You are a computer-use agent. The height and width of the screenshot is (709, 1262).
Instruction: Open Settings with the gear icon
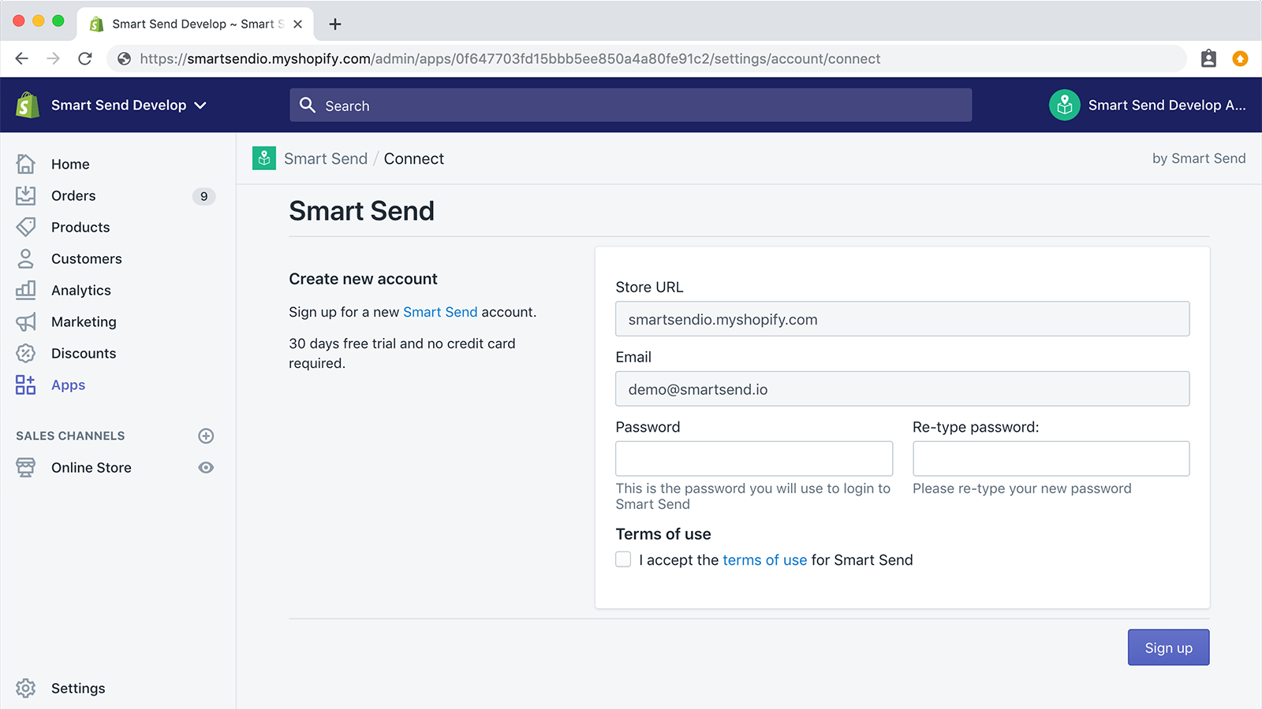pyautogui.click(x=24, y=688)
